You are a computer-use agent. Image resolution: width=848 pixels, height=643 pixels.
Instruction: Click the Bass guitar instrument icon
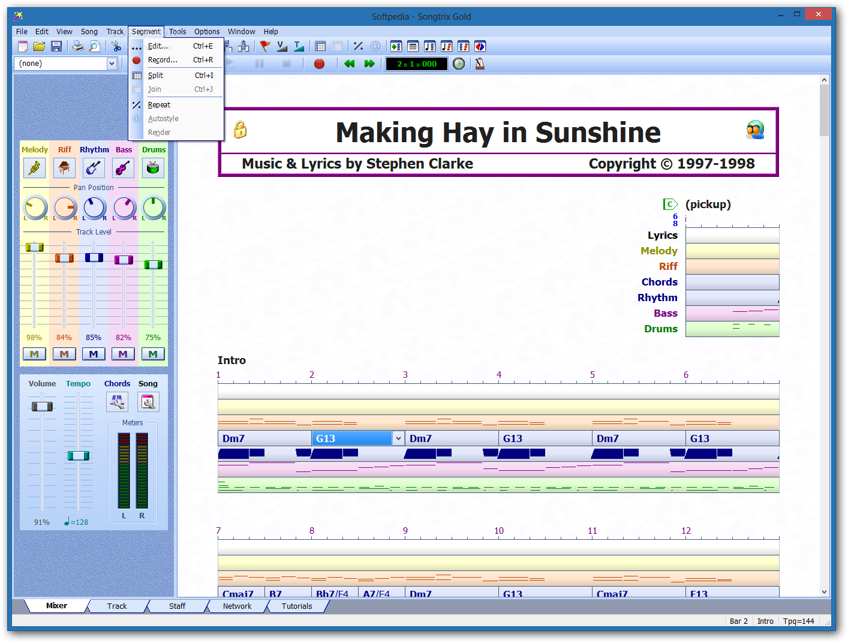(123, 168)
